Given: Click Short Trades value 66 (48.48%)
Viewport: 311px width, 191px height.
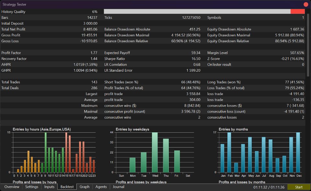Looking at the screenshot, I should coord(190,82).
